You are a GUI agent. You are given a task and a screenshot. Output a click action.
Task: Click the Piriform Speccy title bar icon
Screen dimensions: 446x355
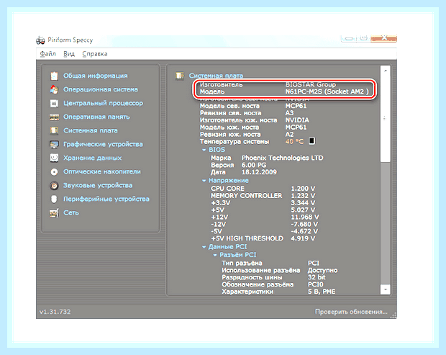click(40, 40)
